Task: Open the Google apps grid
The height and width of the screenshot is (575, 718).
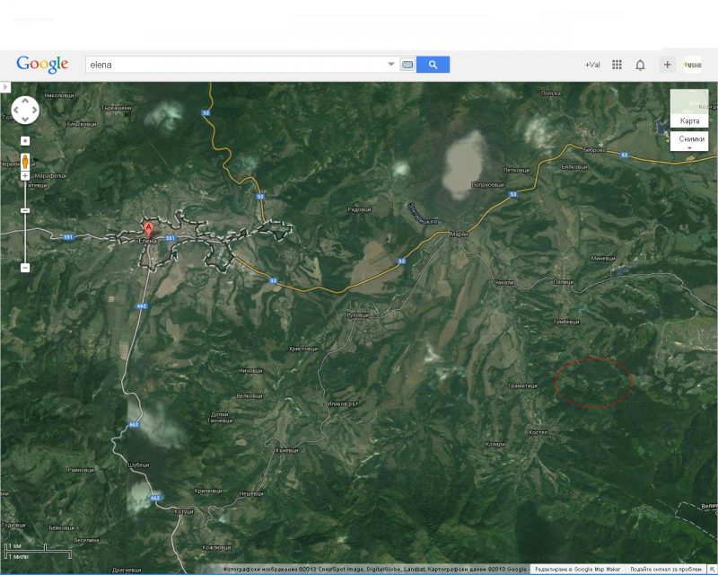Action: pos(617,65)
